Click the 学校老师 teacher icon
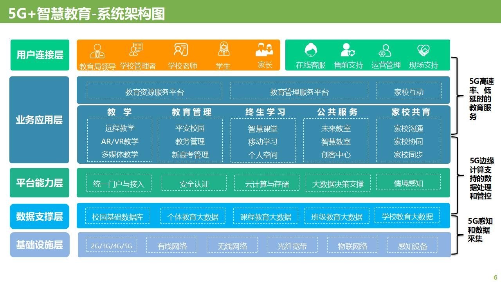The image size is (501, 282). pyautogui.click(x=181, y=50)
